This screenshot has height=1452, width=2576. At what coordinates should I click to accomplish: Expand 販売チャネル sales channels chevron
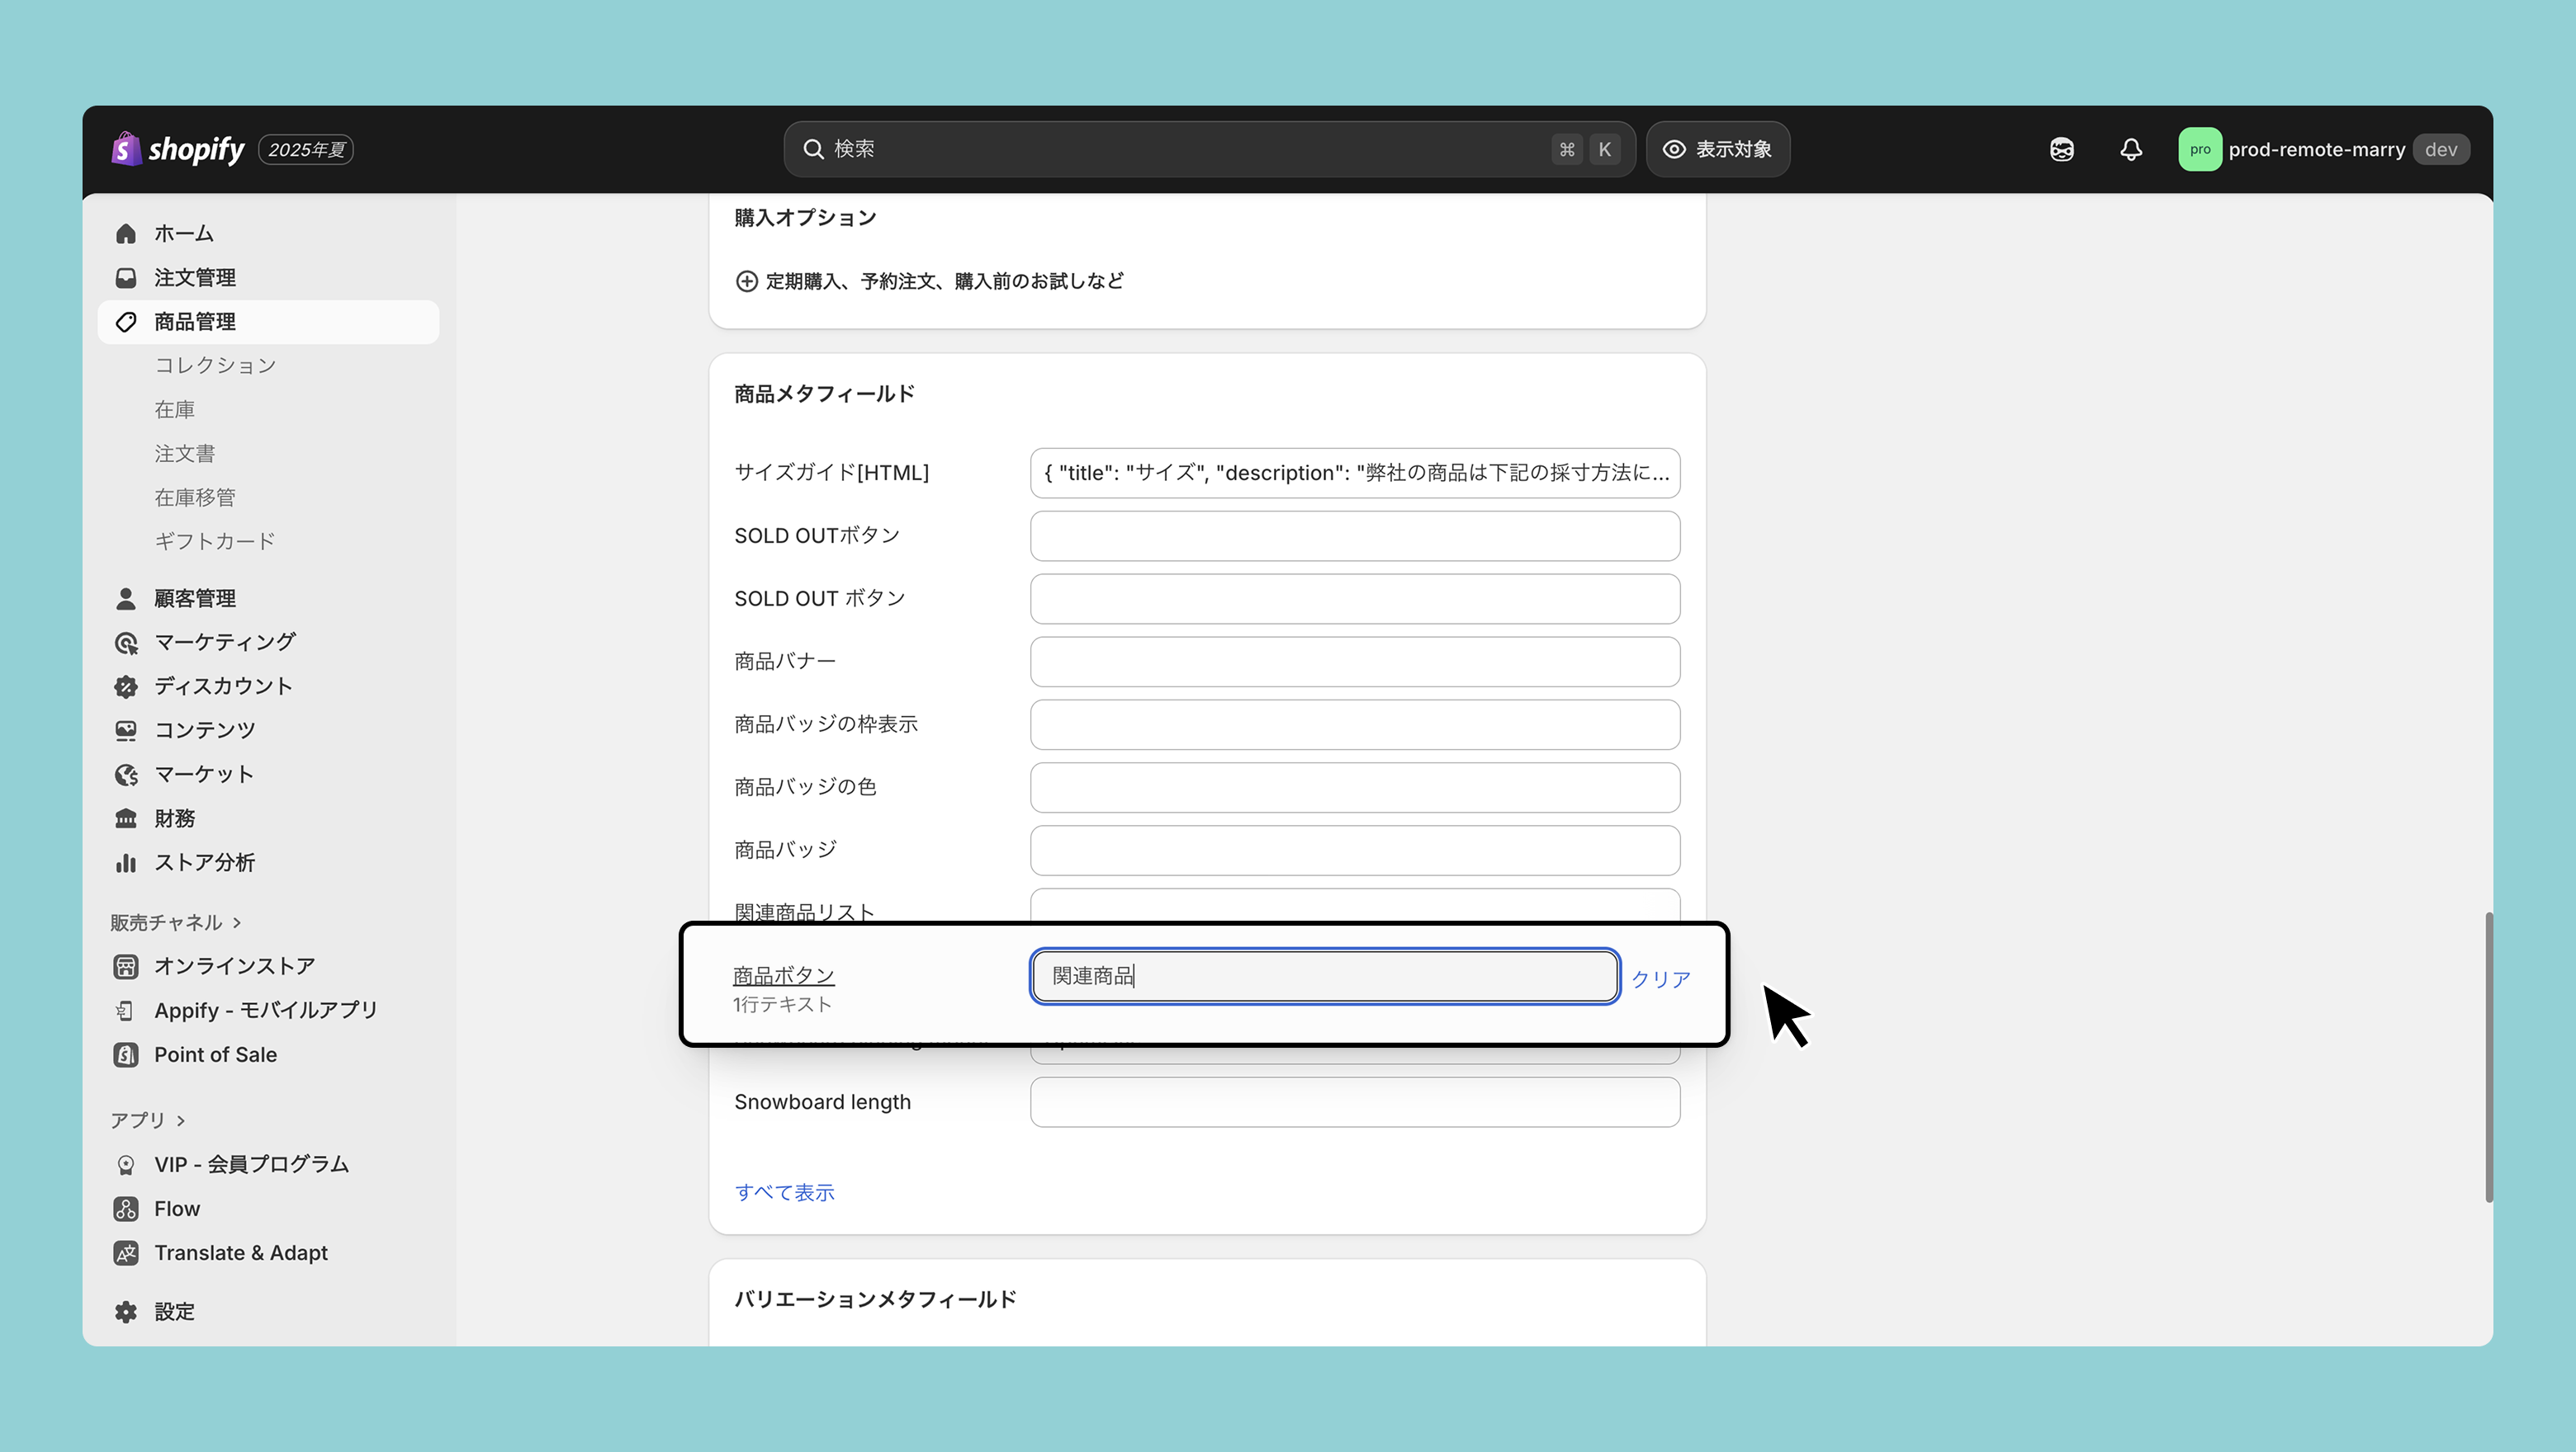(237, 922)
